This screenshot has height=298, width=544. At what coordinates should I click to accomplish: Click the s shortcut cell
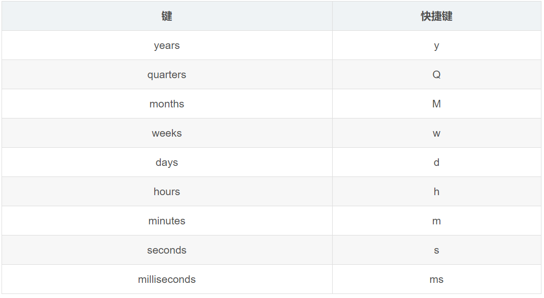click(x=436, y=250)
